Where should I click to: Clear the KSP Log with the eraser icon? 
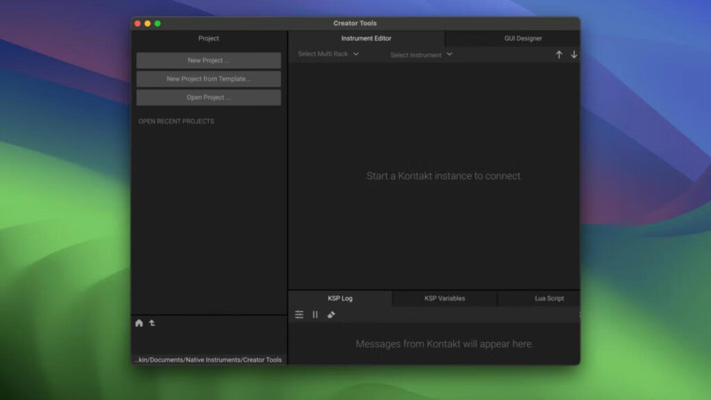pyautogui.click(x=331, y=315)
